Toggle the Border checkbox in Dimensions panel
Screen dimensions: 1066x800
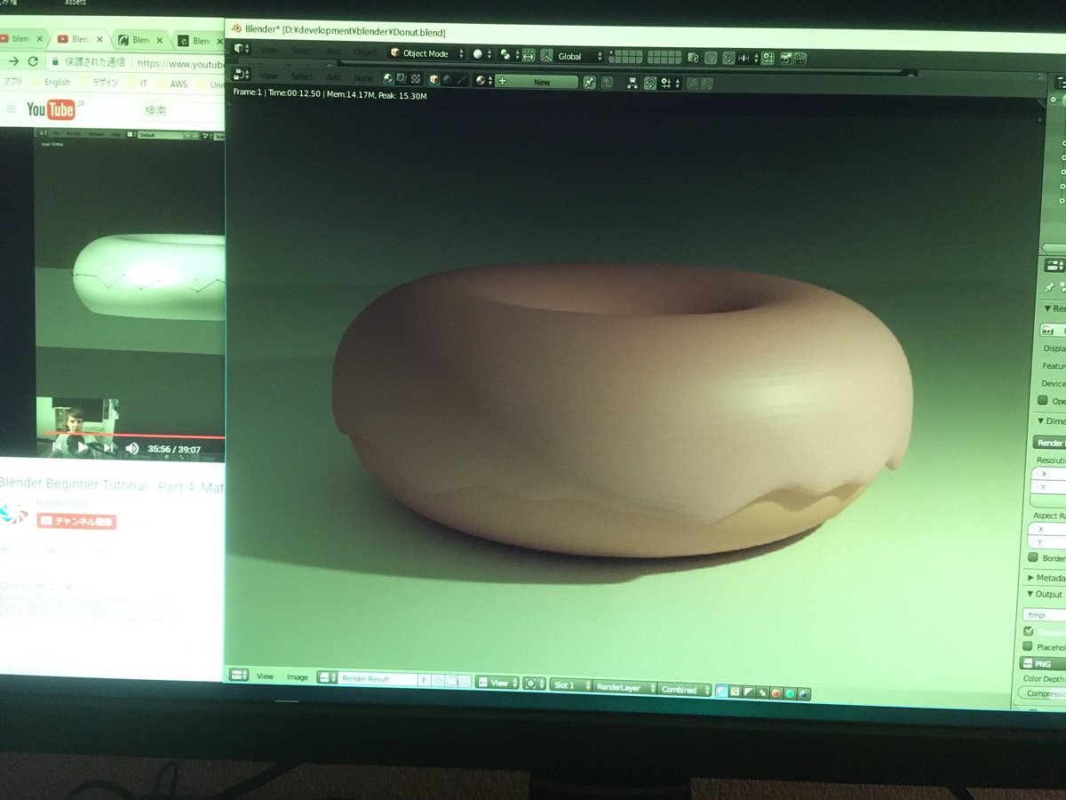pyautogui.click(x=1032, y=557)
